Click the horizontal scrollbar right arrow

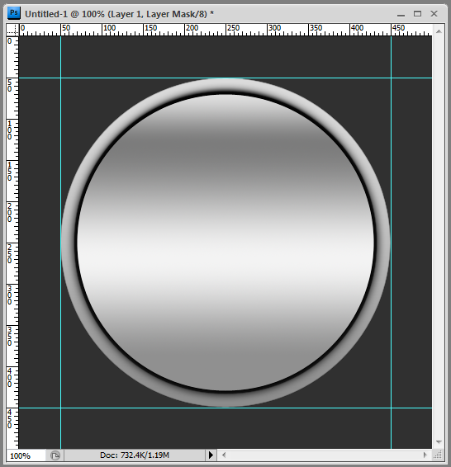coord(425,455)
